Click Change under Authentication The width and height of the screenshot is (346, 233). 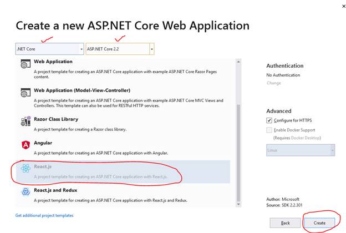click(273, 83)
